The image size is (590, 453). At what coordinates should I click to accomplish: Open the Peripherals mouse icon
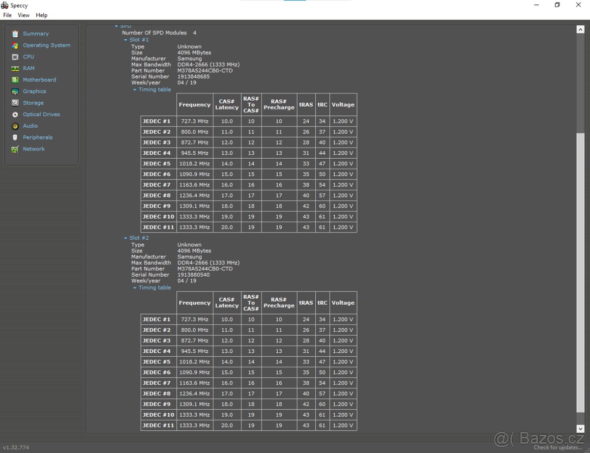coord(15,138)
